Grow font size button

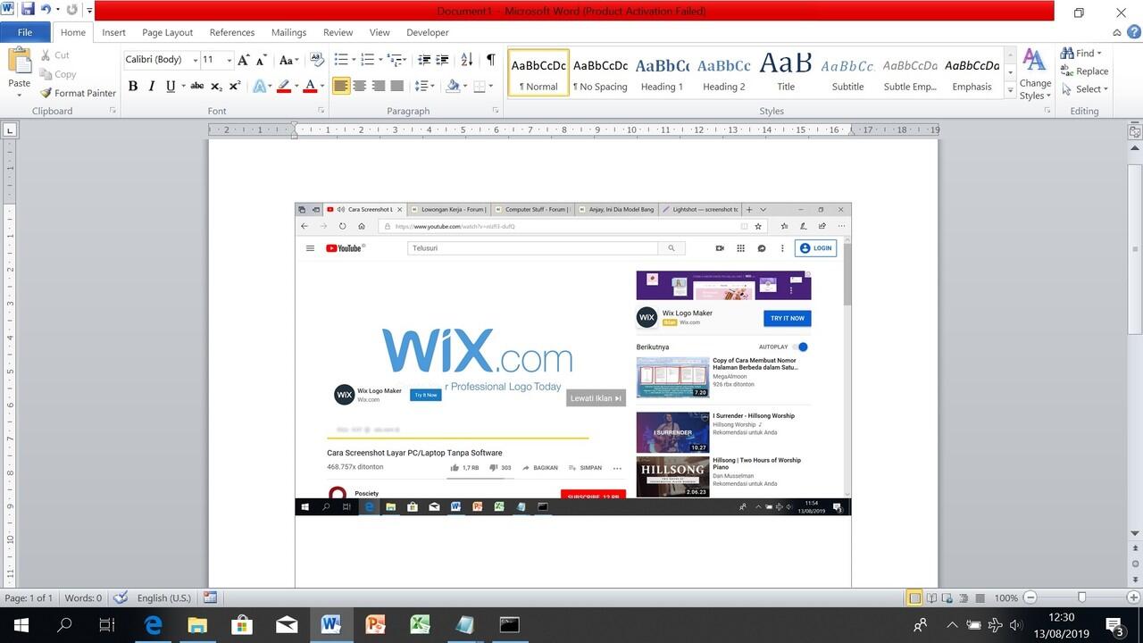pyautogui.click(x=243, y=60)
